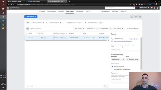Viewport: 161px width, 90px height.
Task: Switch to Страница tab
Action: [x=42, y=11]
